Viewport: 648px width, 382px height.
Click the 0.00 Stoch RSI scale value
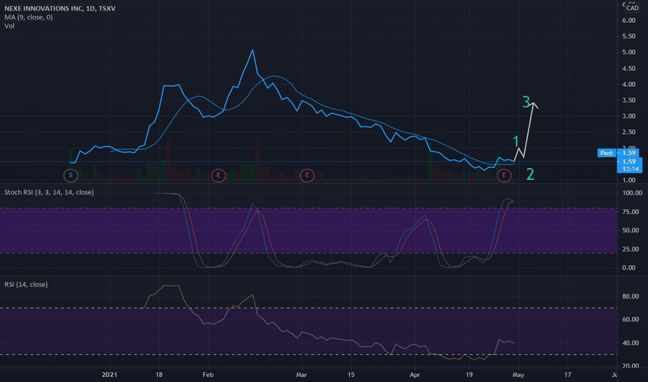click(x=629, y=267)
